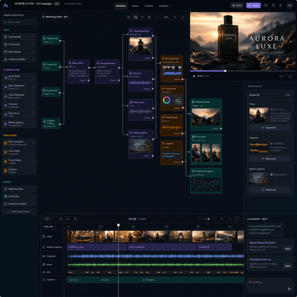This screenshot has height=297, width=297.
Task: Click the timeline delete trash icon
Action: 76,219
